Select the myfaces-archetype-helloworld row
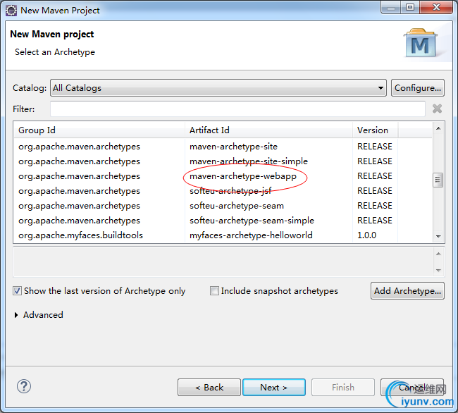 click(x=223, y=235)
